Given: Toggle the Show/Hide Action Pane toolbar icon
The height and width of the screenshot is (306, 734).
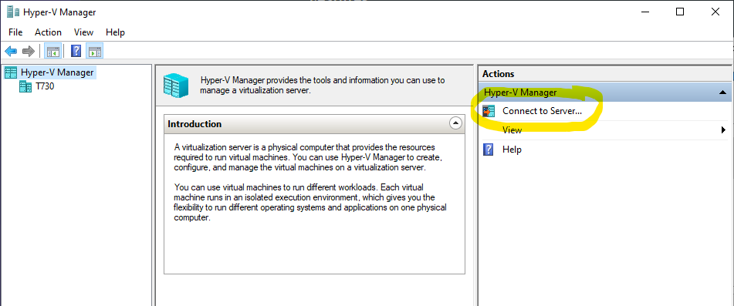Looking at the screenshot, I should click(x=95, y=51).
